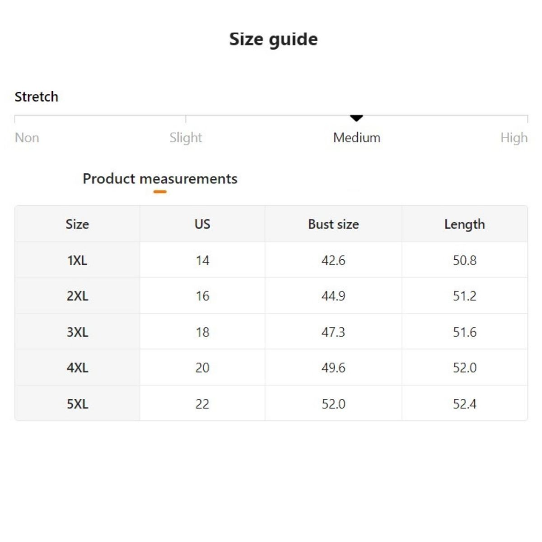Click the Size column header

pyautogui.click(x=77, y=224)
